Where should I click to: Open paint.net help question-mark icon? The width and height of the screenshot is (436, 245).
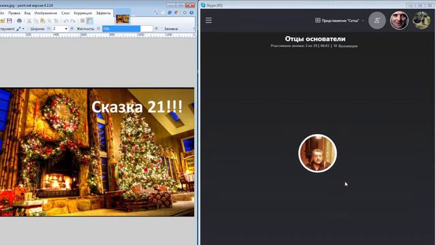pos(191,12)
